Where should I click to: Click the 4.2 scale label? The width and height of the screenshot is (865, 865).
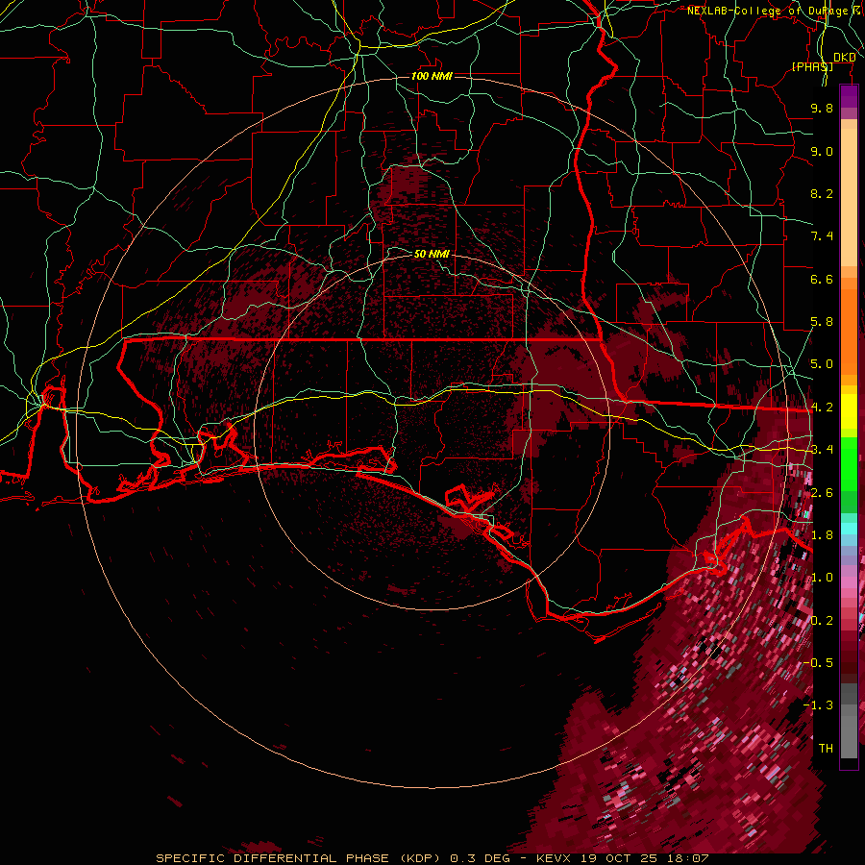point(822,408)
